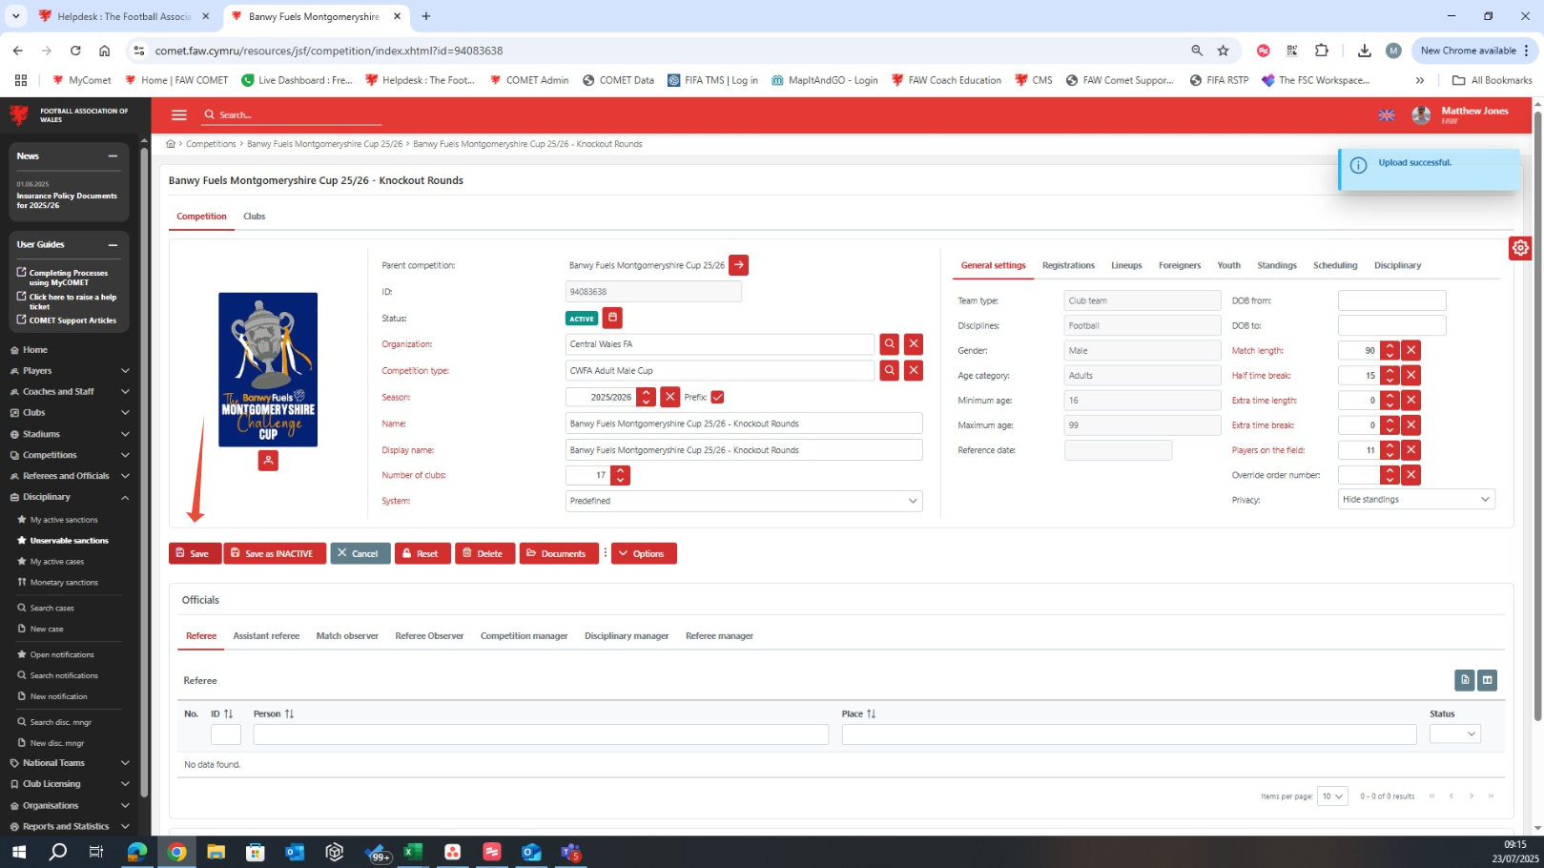Open the System Predefined dropdown

(x=744, y=501)
